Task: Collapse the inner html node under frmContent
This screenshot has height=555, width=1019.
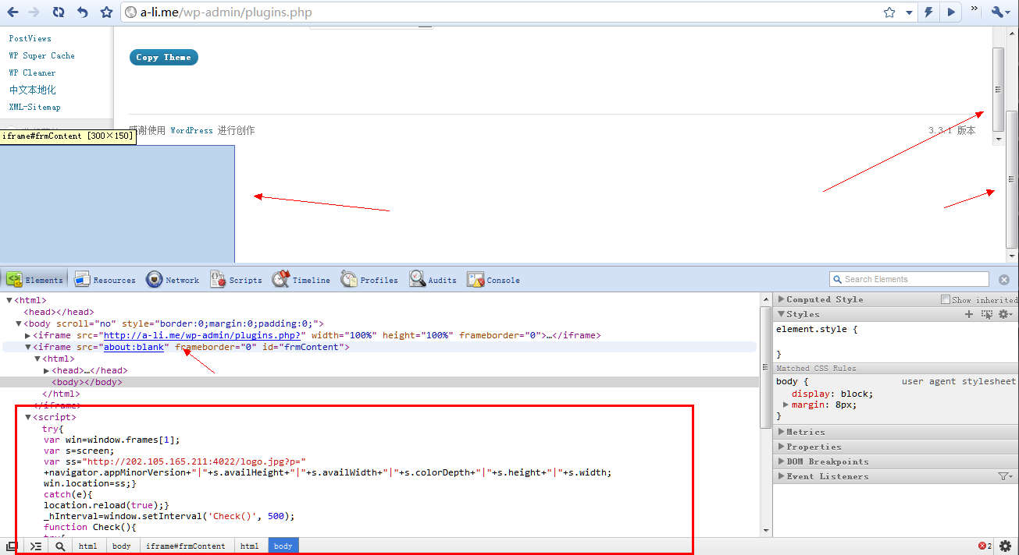Action: click(37, 359)
